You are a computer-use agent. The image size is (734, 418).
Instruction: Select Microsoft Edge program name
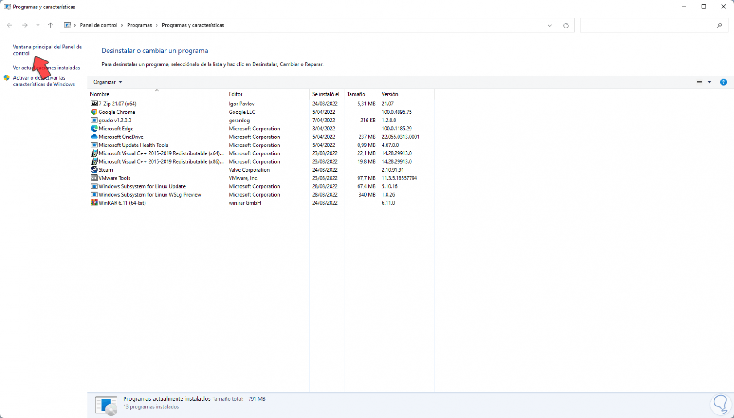[116, 129]
